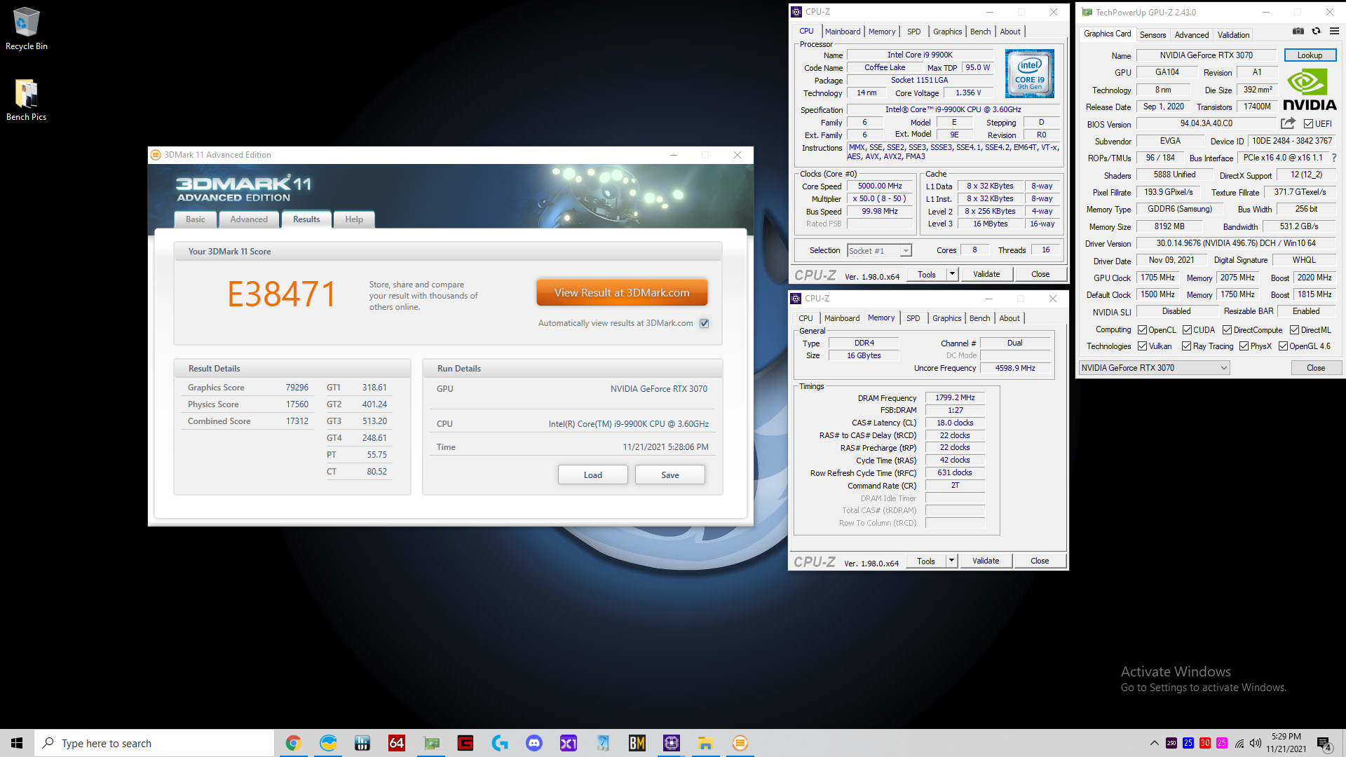Show hidden system tray icons chevron
Viewport: 1346px width, 757px height.
tap(1154, 743)
